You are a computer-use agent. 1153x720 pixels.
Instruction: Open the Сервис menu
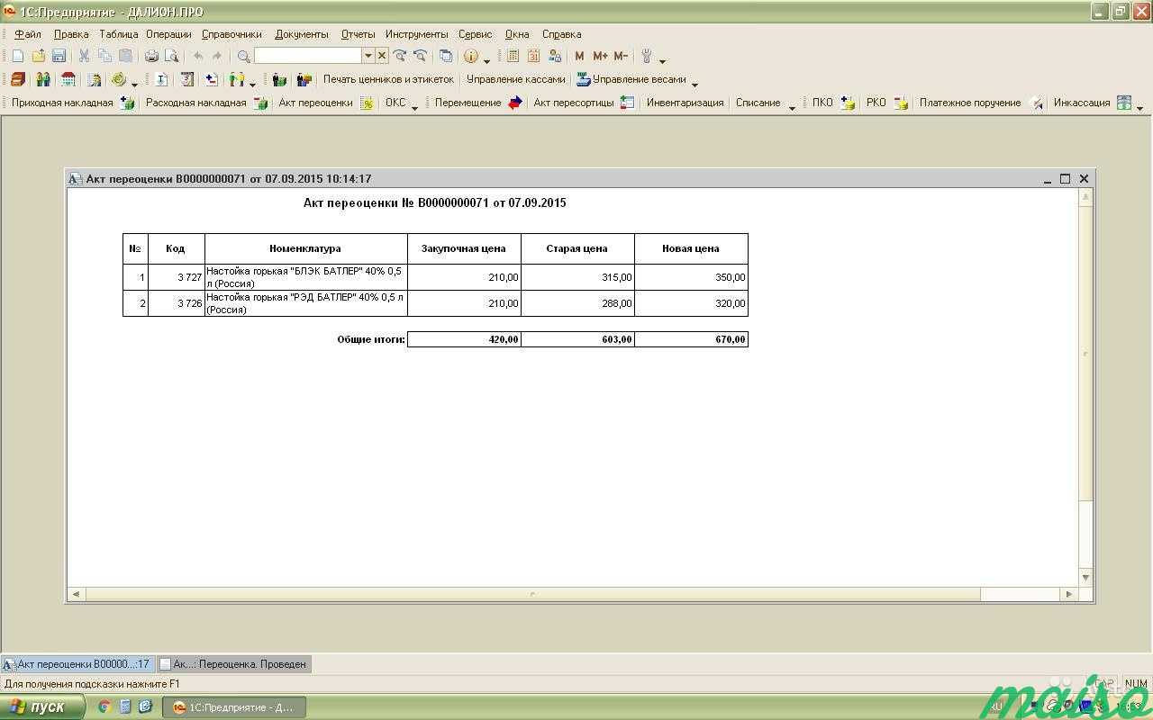(x=476, y=34)
